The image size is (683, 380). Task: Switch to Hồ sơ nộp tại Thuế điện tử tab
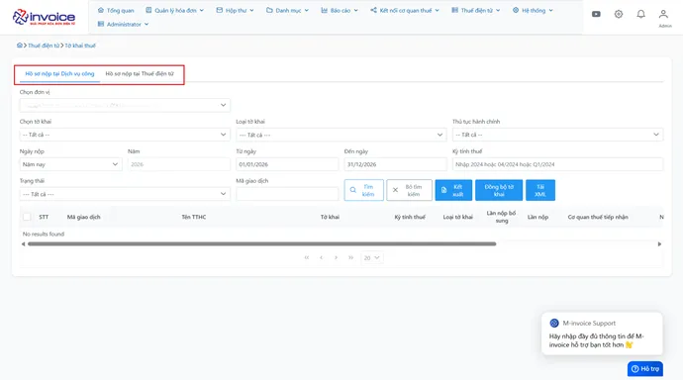click(x=140, y=73)
